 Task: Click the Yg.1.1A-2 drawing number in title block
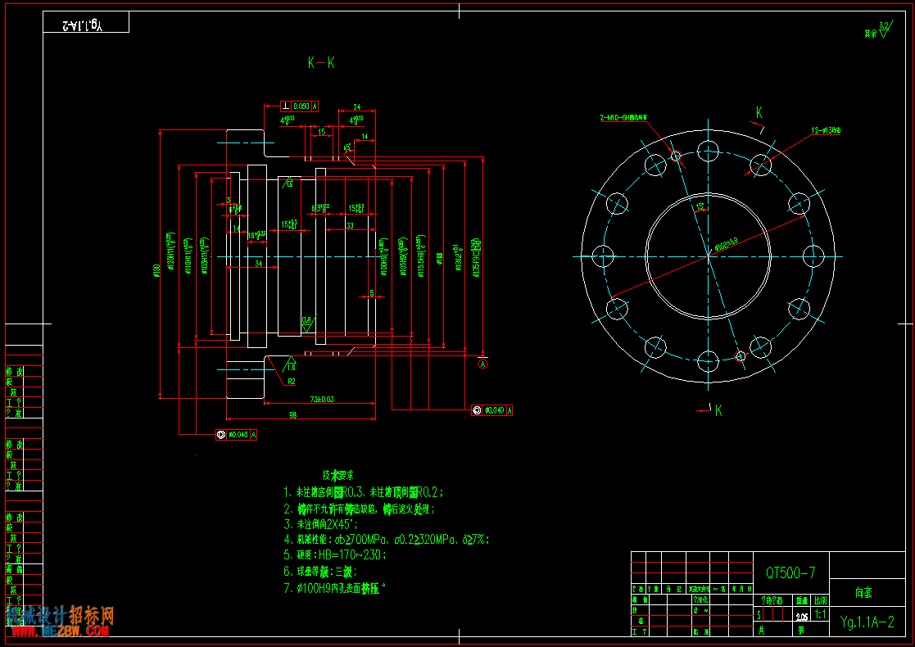coord(867,622)
